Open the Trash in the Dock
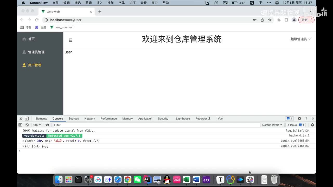 click(274, 179)
